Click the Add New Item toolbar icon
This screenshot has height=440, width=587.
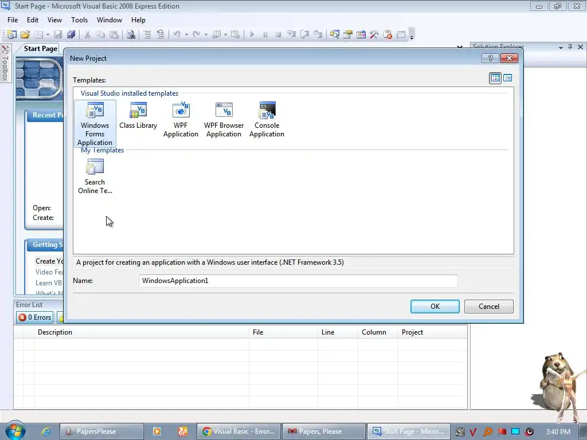tap(38, 34)
